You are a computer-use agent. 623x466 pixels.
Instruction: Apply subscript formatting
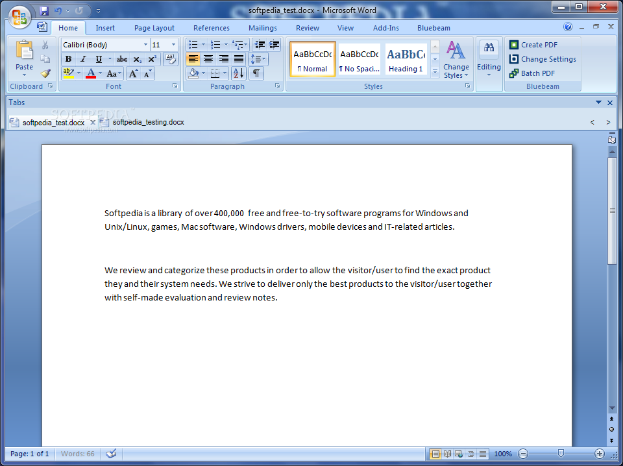pos(138,59)
